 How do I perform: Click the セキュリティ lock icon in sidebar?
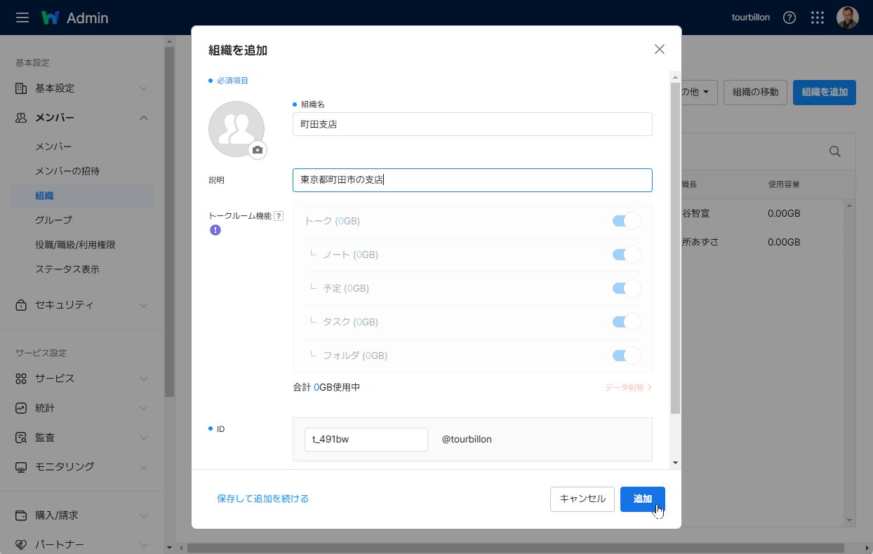point(21,305)
